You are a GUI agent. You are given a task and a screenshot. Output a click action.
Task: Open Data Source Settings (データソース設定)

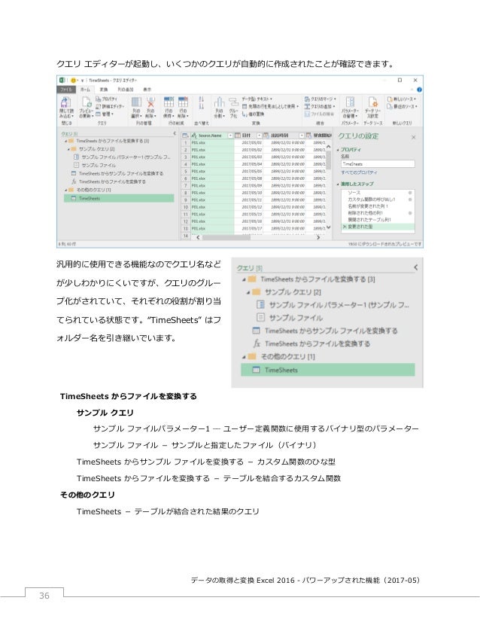pyautogui.click(x=372, y=102)
